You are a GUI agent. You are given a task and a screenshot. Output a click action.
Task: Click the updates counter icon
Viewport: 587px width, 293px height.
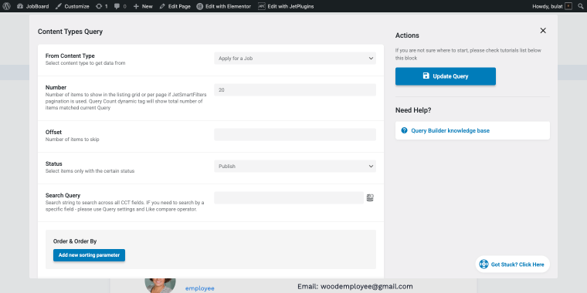[101, 6]
